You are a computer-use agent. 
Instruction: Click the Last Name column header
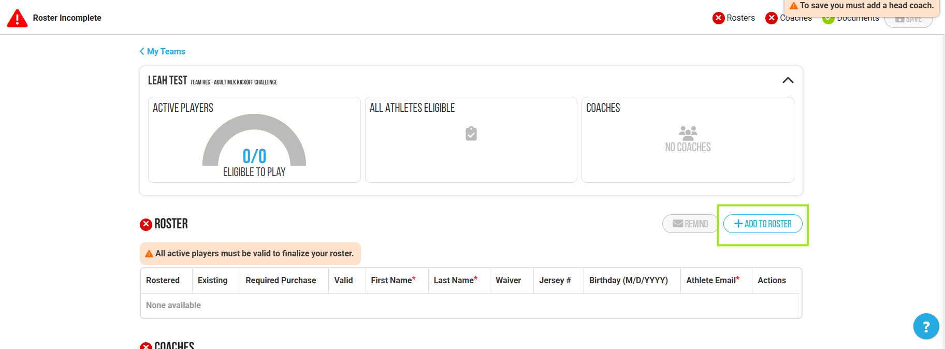coord(454,280)
